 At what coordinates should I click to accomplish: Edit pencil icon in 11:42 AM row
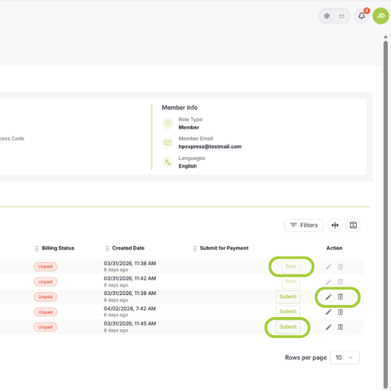(328, 282)
